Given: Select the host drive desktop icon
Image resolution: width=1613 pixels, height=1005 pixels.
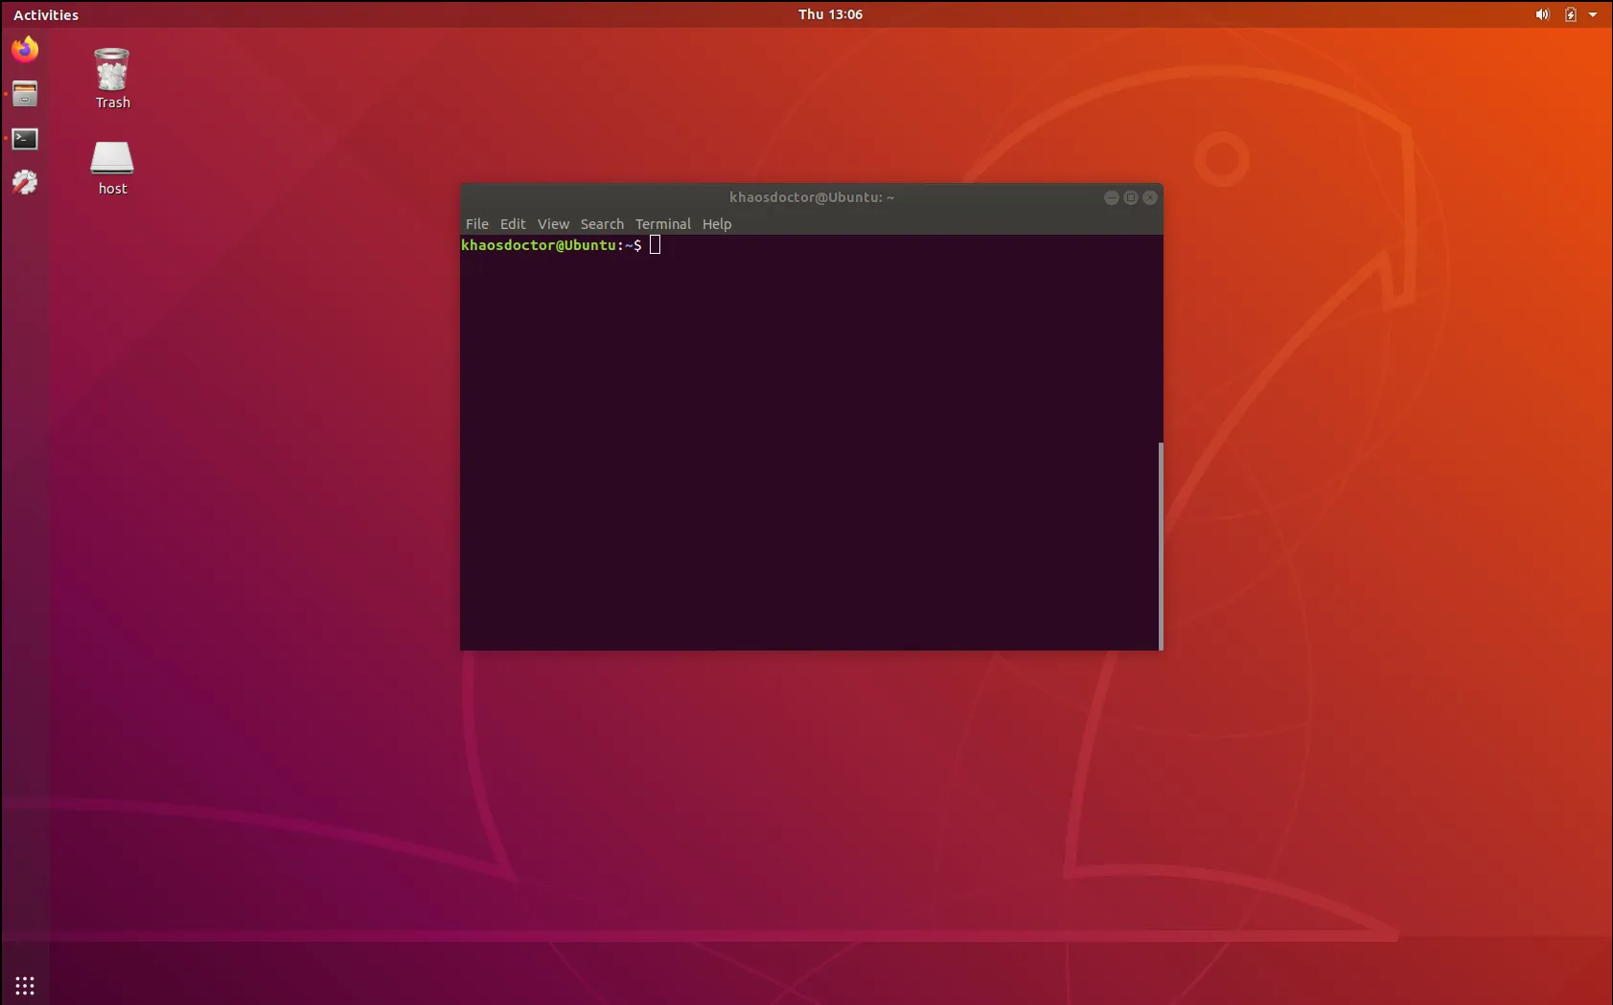Looking at the screenshot, I should 112,169.
